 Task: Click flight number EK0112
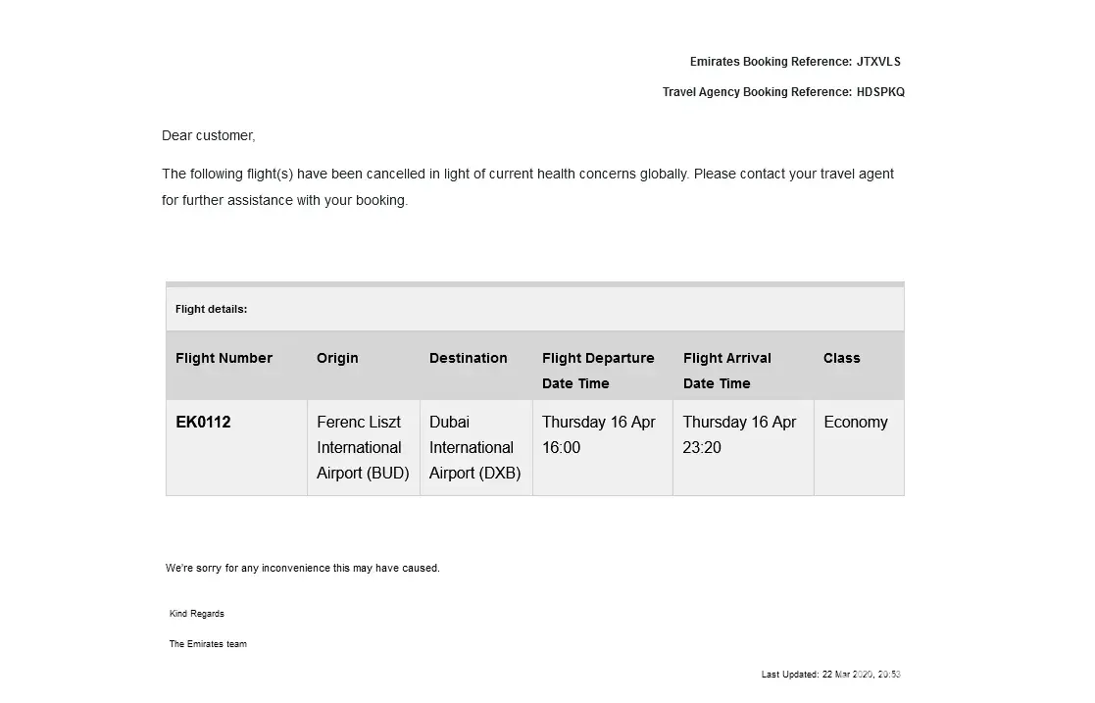pyautogui.click(x=204, y=423)
